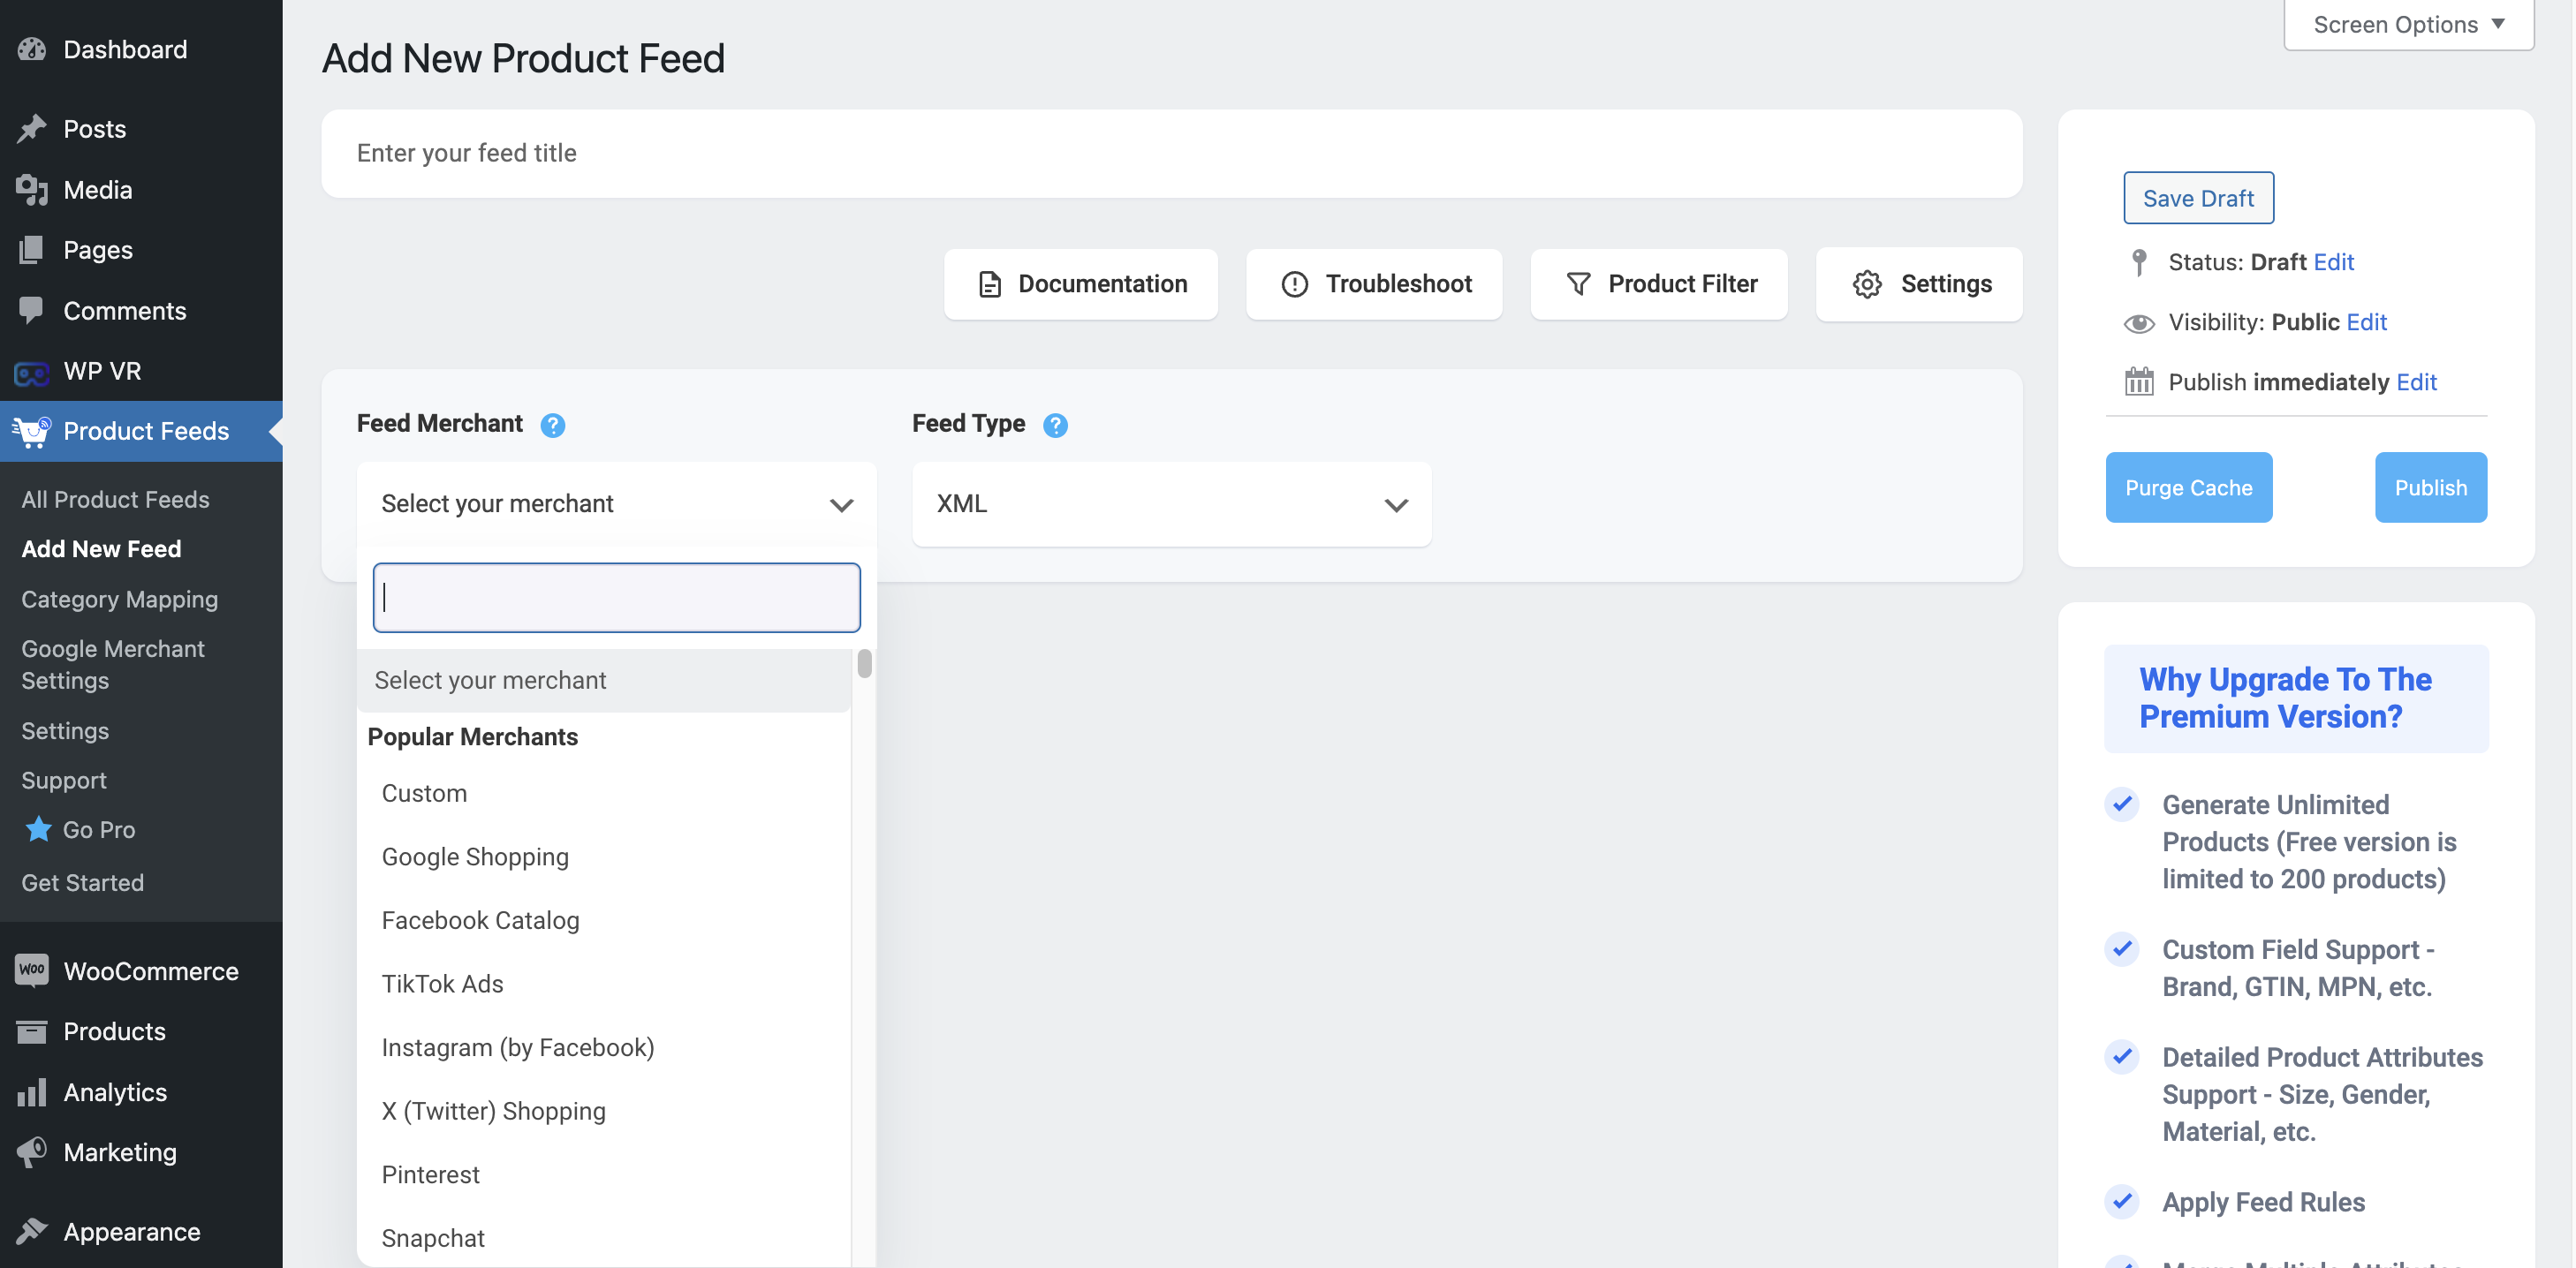The height and width of the screenshot is (1268, 2576).
Task: Click the Visibility eye icon
Action: (x=2138, y=323)
